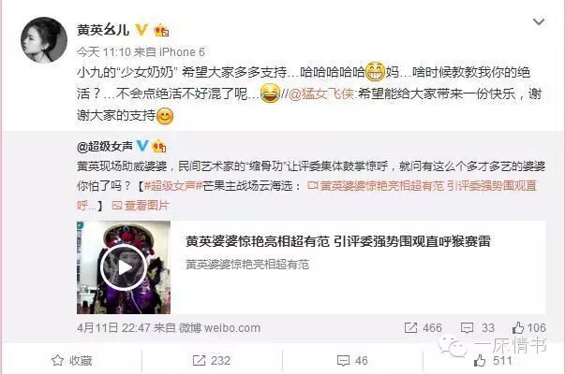
Task: Click the membership badge beside 黄英幺儿
Action: coord(161,30)
